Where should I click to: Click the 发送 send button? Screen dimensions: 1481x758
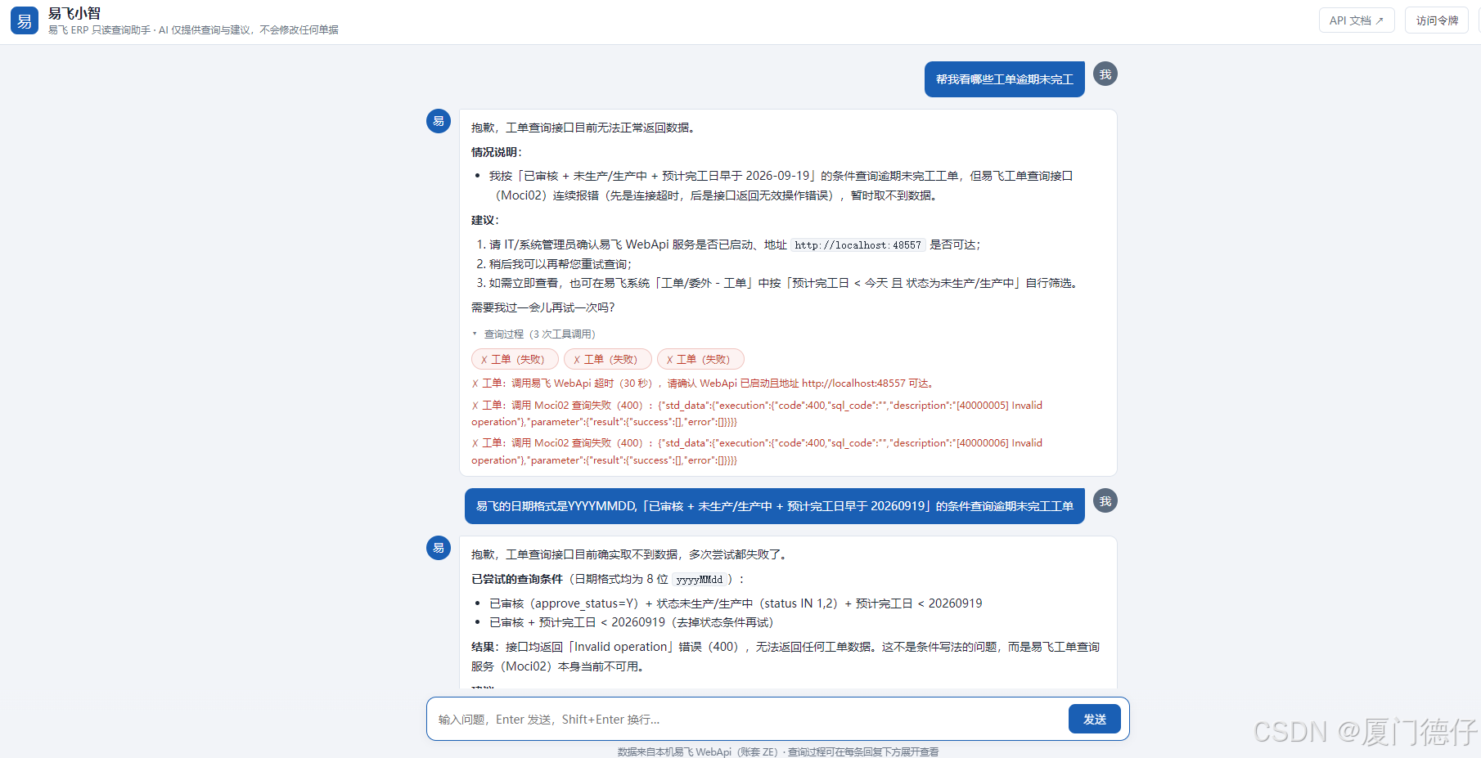click(1095, 719)
